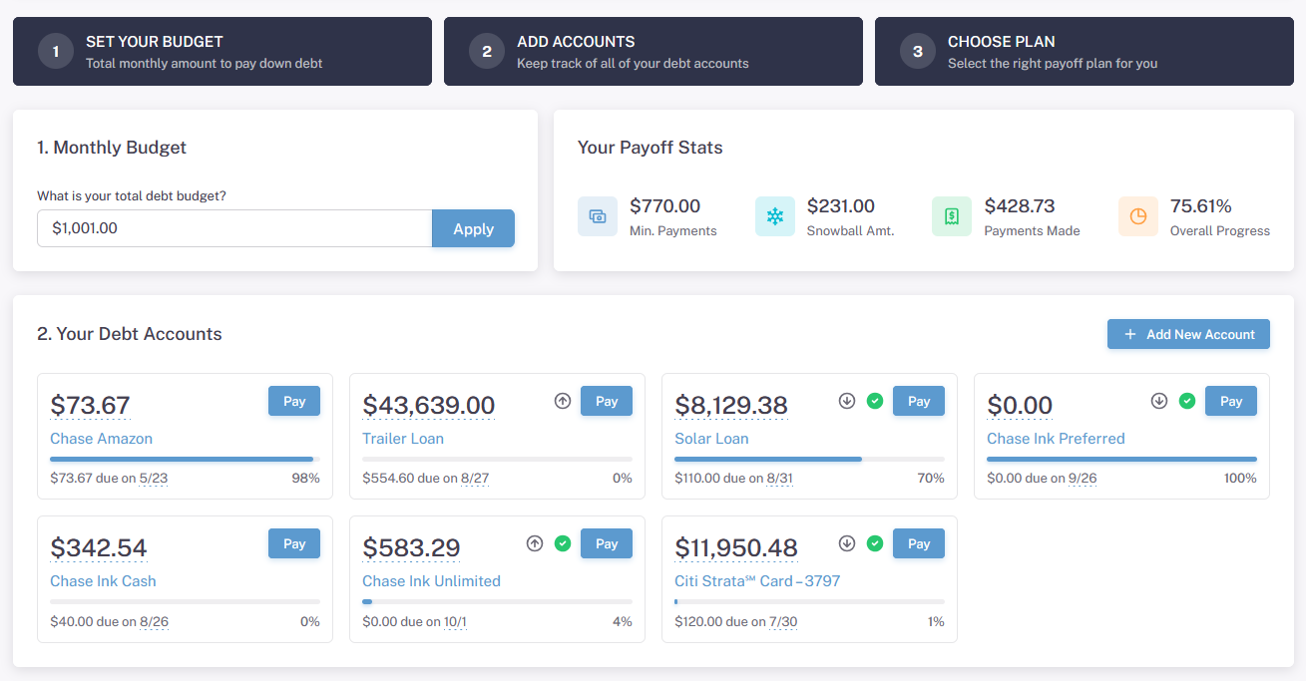Toggle the green checkmark on Solar Loan

tap(875, 401)
